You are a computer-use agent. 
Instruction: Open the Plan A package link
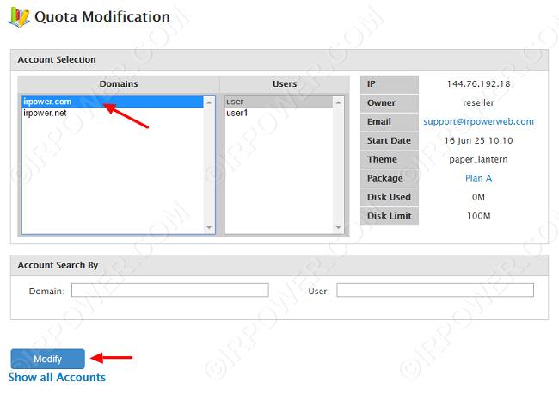[478, 178]
